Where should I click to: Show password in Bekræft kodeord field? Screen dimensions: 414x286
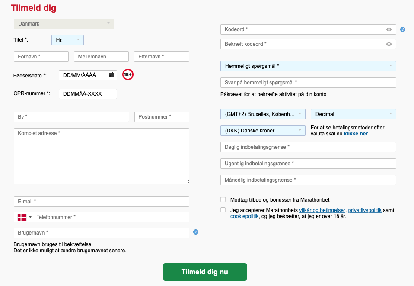coord(389,44)
